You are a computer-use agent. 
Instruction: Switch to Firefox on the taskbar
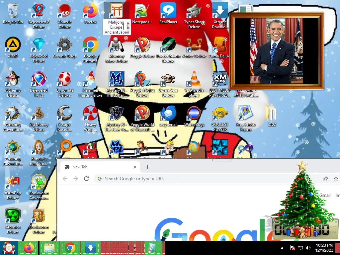(29, 248)
